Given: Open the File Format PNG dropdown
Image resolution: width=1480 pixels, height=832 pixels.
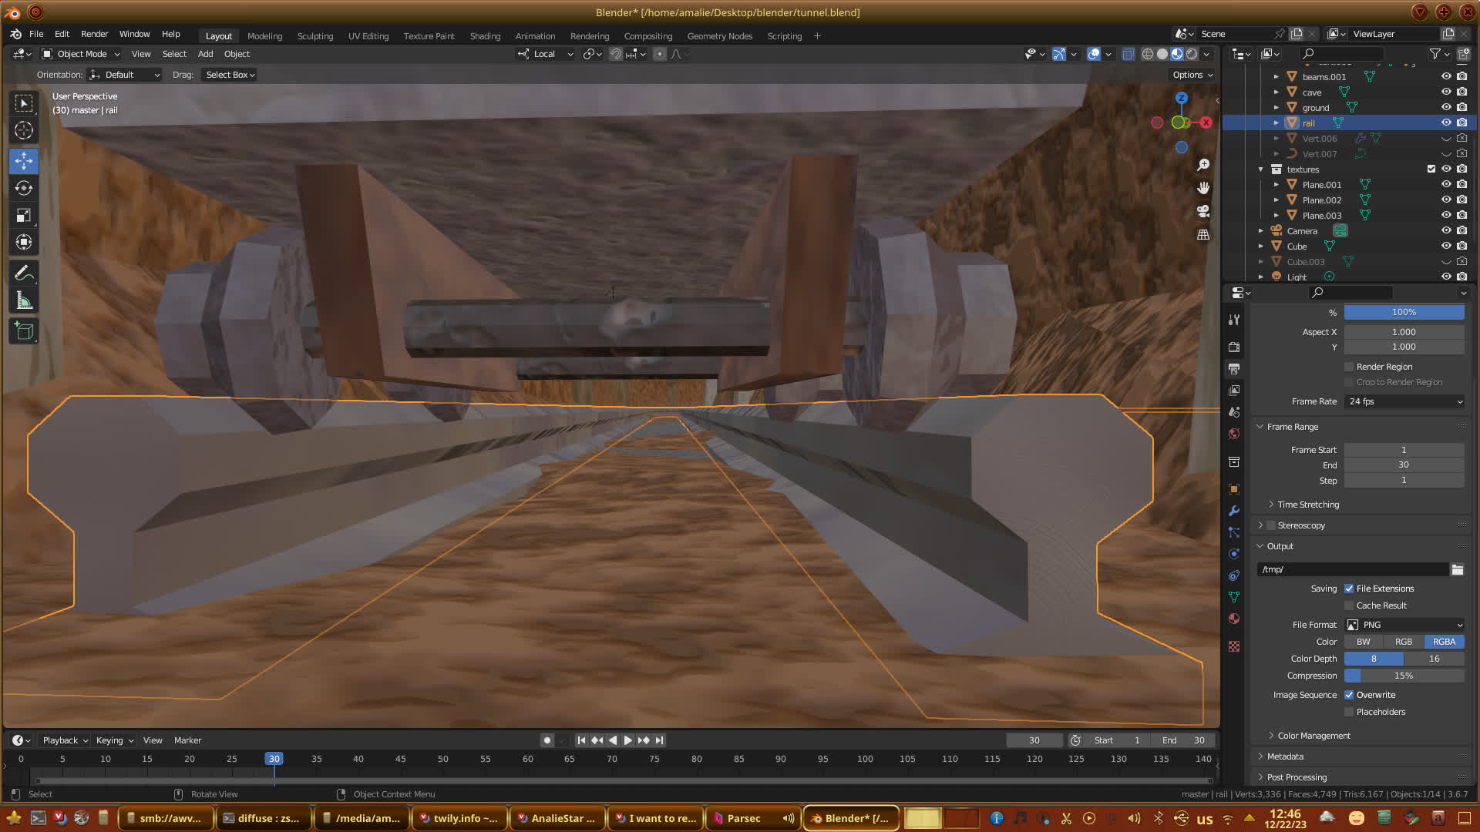Looking at the screenshot, I should point(1404,625).
